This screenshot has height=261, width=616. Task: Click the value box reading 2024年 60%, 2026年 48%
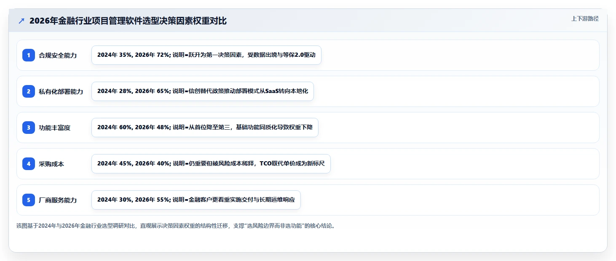tap(205, 128)
